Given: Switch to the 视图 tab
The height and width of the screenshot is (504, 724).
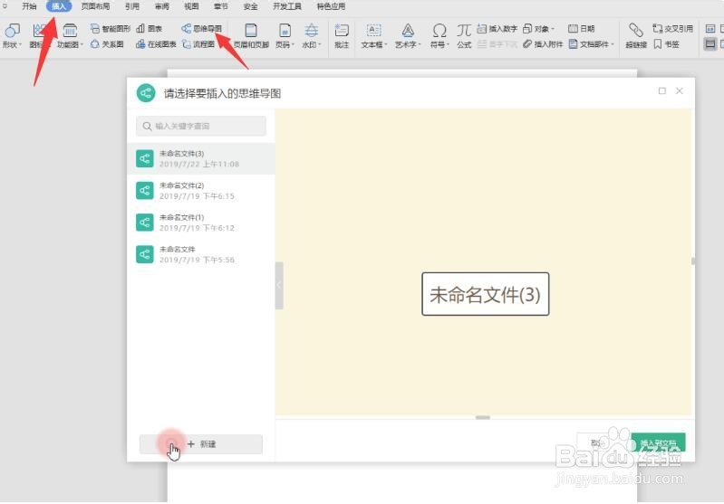Looking at the screenshot, I should tap(191, 6).
